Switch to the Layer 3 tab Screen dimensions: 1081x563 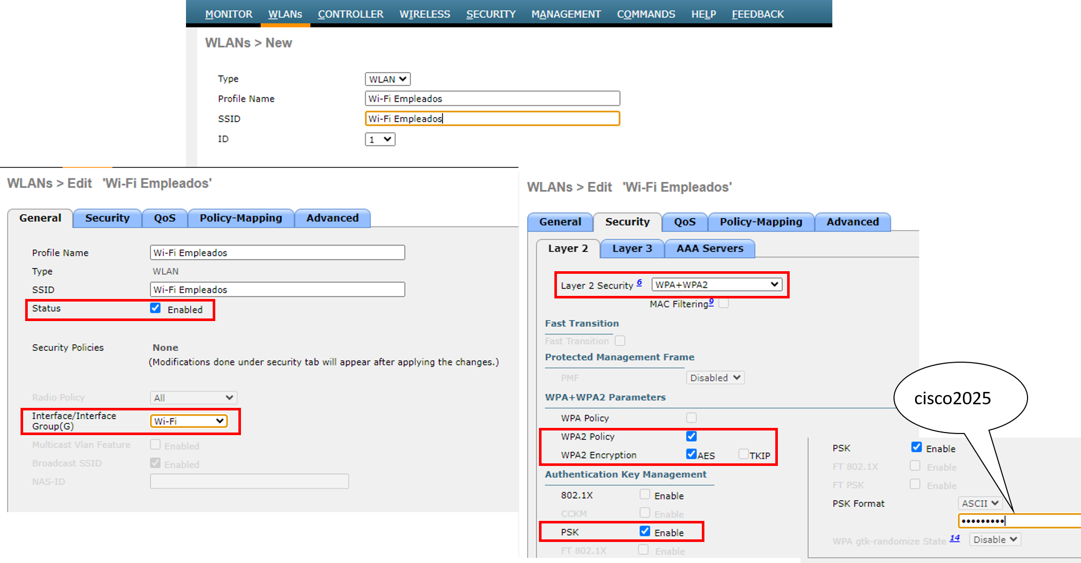[x=631, y=249]
